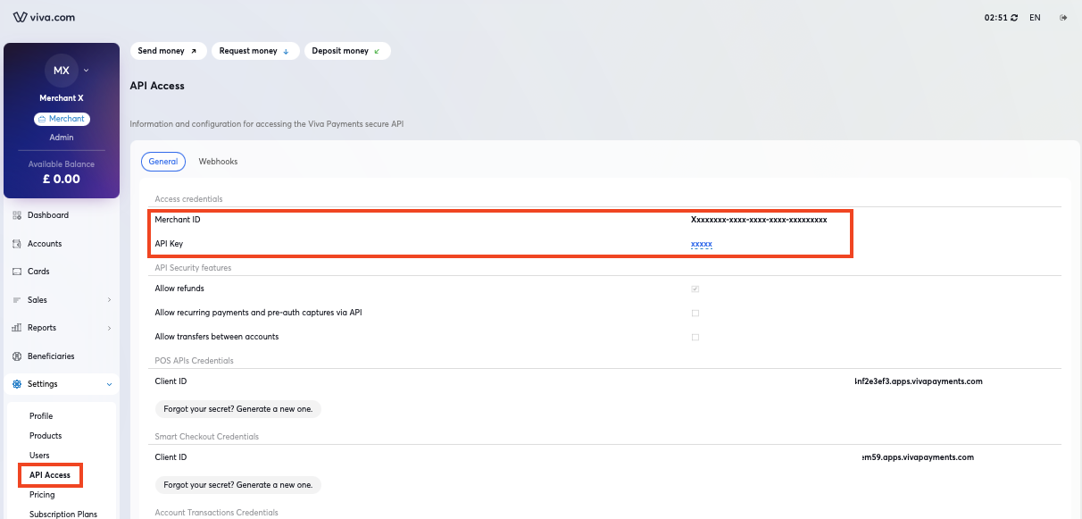
Task: Switch language from EN
Action: [1035, 16]
